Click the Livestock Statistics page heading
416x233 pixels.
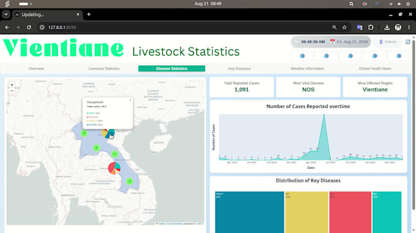186,52
